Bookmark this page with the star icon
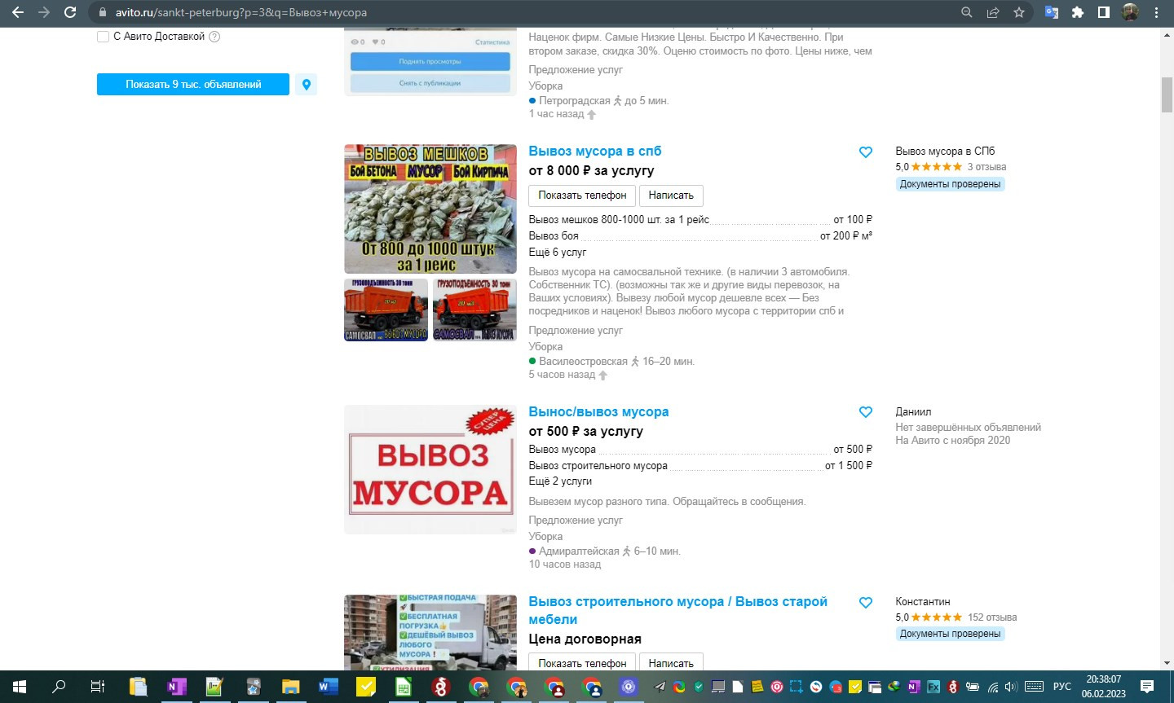The image size is (1174, 703). point(1019,12)
